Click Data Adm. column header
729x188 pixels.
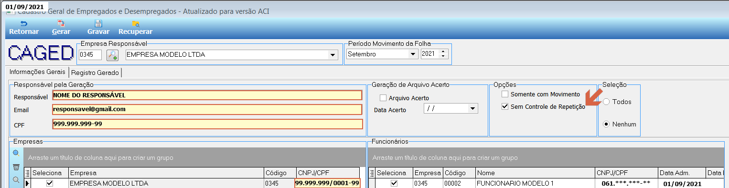[682, 173]
